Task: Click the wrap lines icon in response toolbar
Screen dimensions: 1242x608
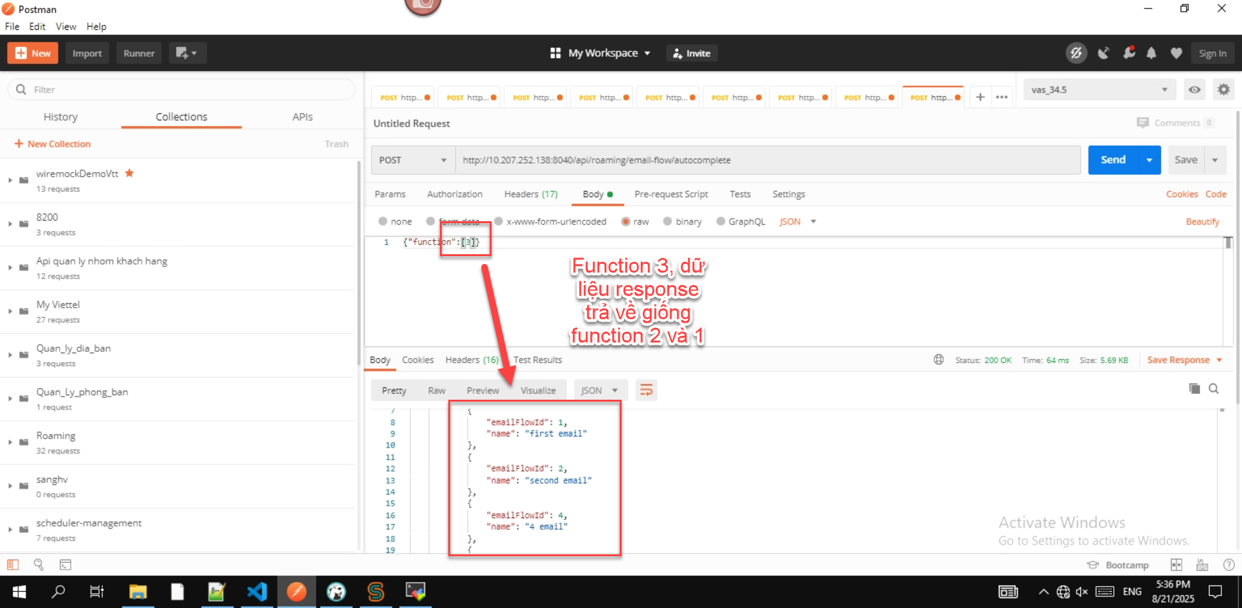Action: tap(646, 390)
